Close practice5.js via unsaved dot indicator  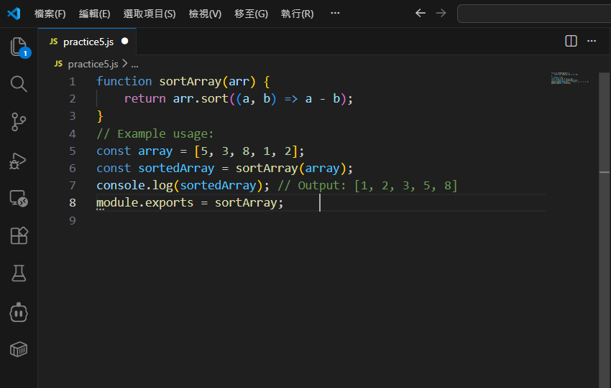[x=125, y=42]
